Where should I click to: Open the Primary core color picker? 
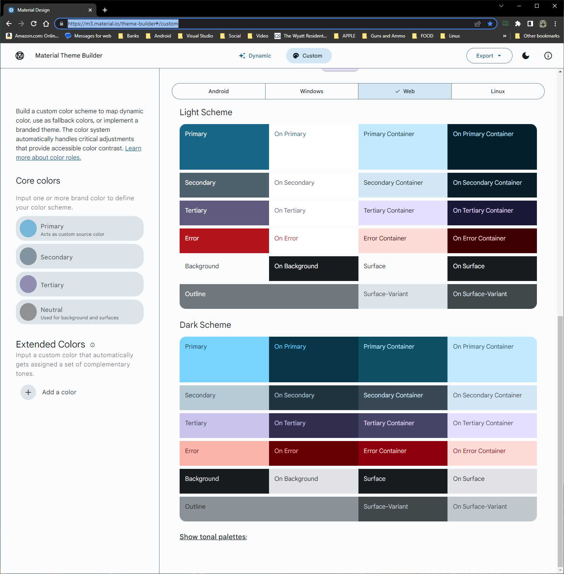80,228
